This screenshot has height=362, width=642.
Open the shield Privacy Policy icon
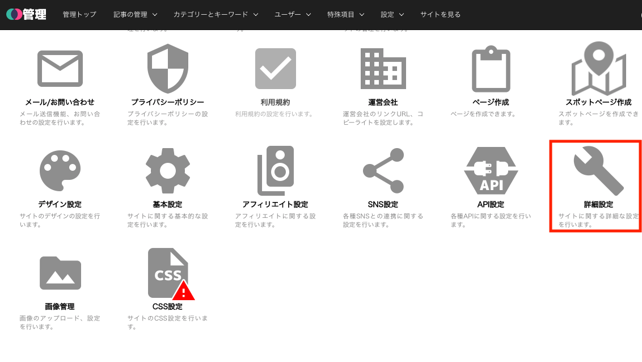tap(167, 69)
